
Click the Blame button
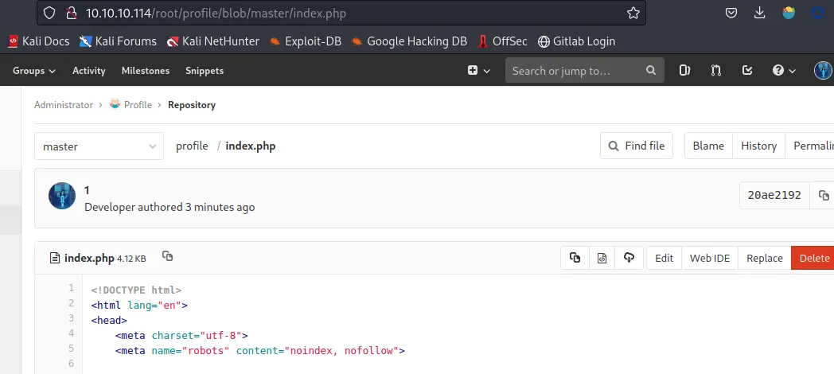click(x=708, y=146)
